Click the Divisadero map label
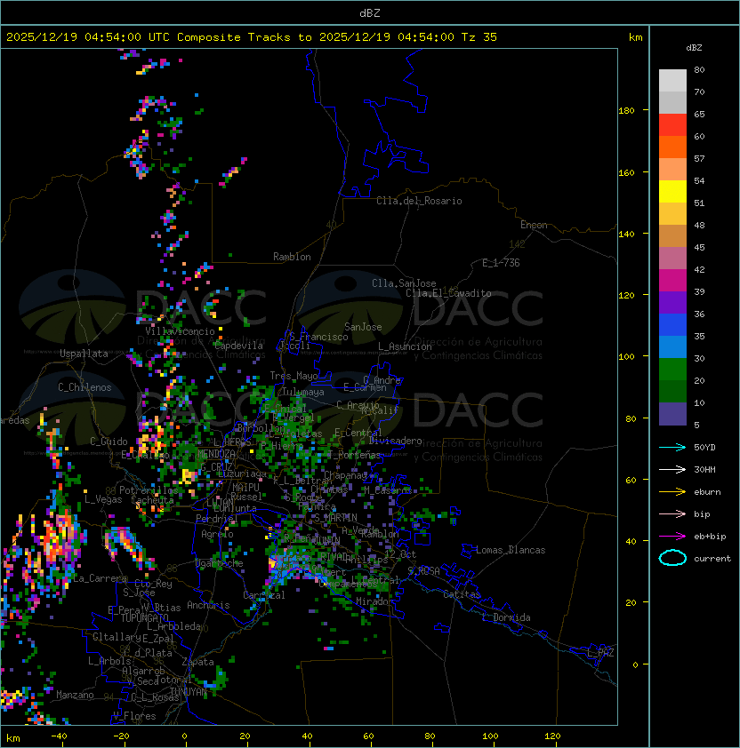The image size is (740, 748). coord(396,441)
